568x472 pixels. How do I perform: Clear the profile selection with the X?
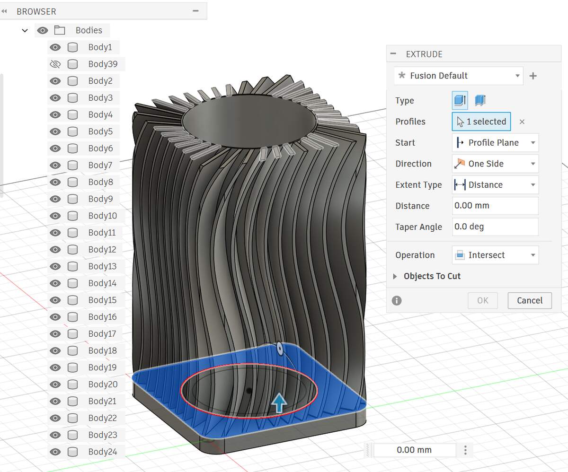click(x=522, y=122)
